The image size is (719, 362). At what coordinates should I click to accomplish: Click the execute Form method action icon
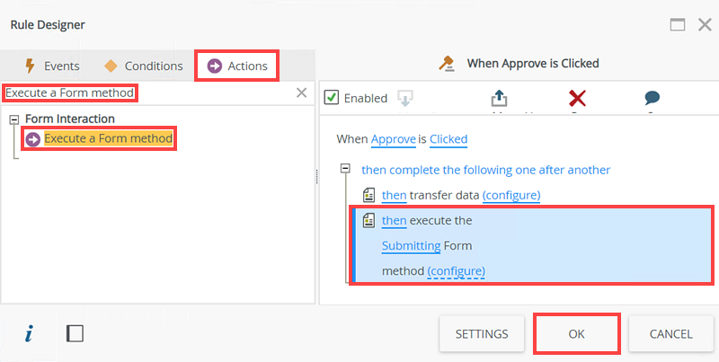click(x=368, y=220)
